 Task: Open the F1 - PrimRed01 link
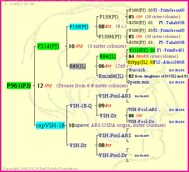tap(171, 50)
